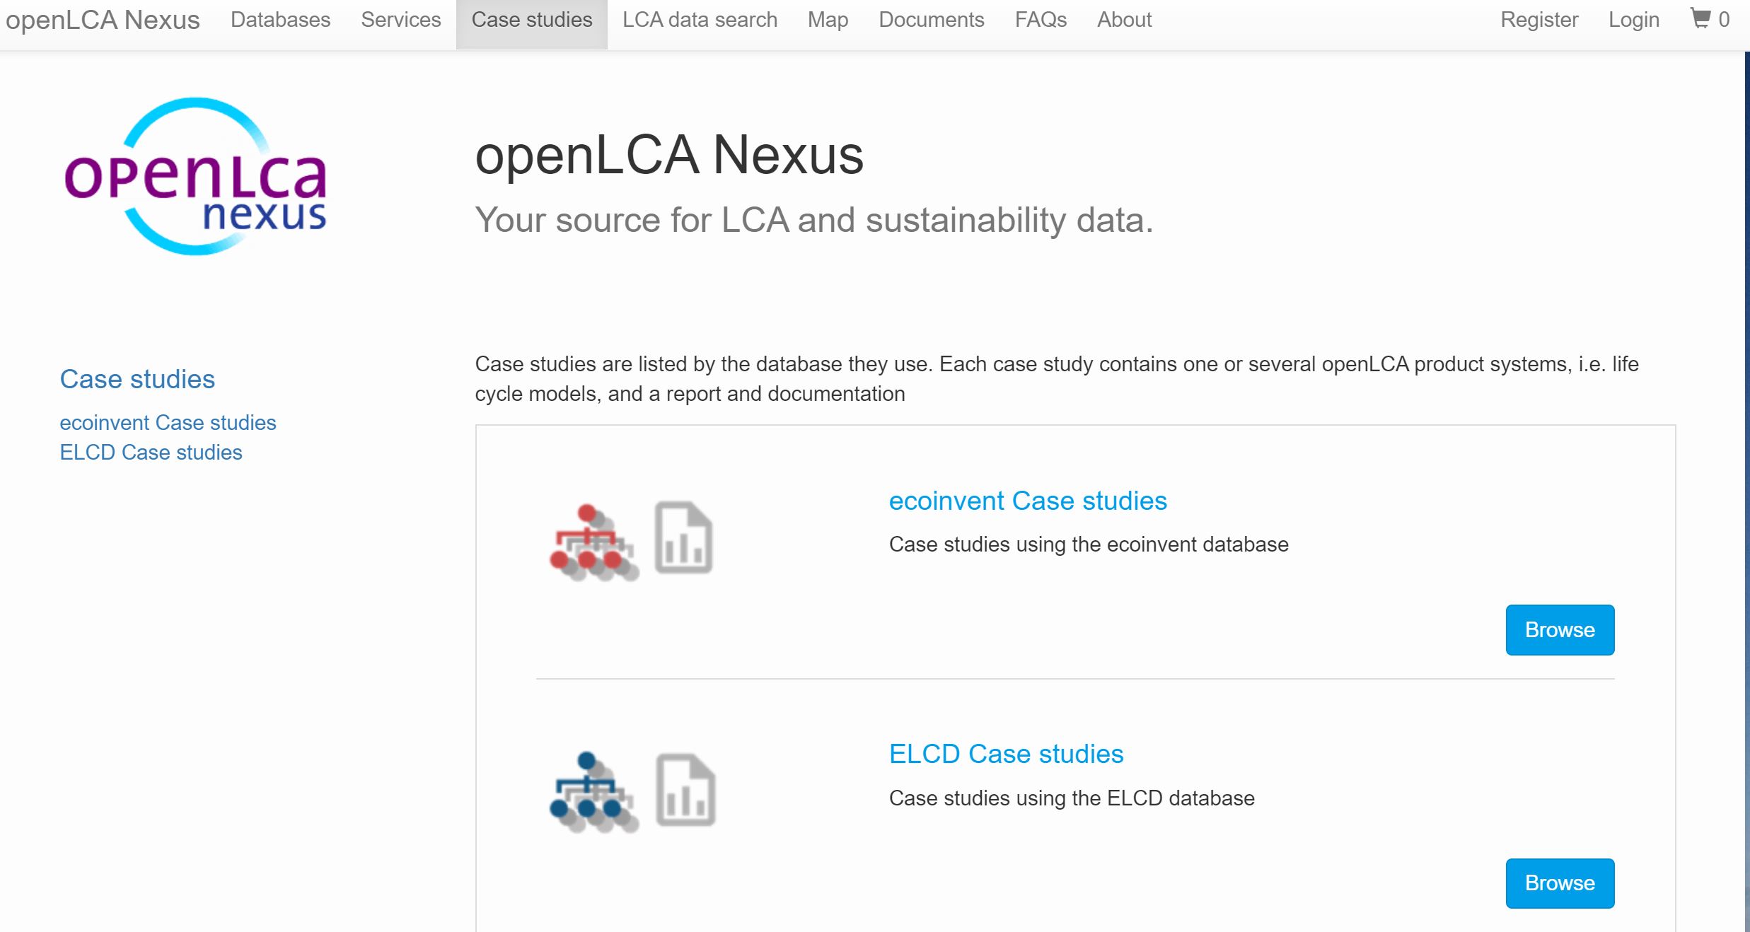This screenshot has width=1750, height=932.
Task: Go to LCA data search
Action: pyautogui.click(x=700, y=20)
